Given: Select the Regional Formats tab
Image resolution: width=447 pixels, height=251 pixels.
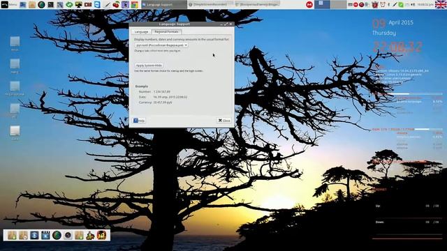Looking at the screenshot, I should 166,31.
